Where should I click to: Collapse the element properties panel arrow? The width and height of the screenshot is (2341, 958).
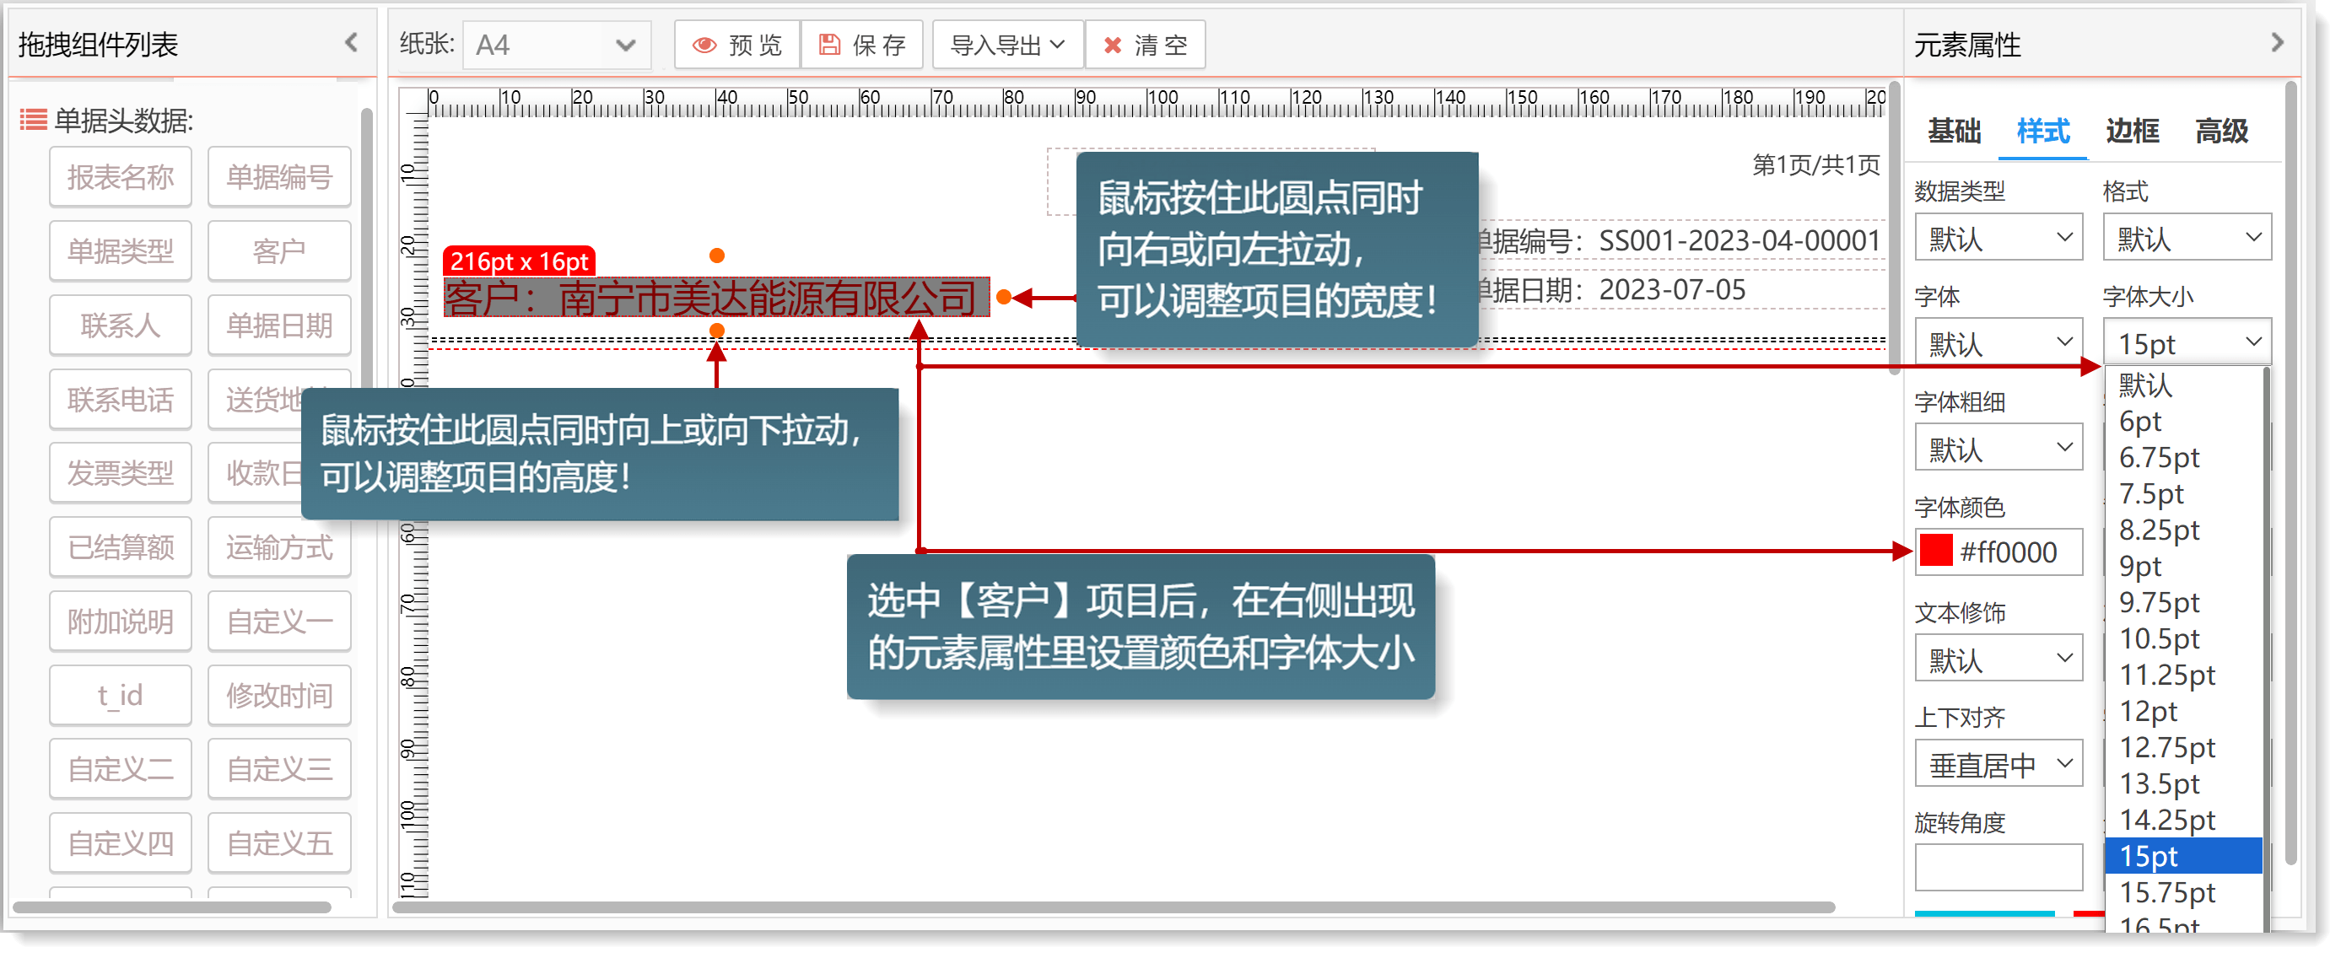pos(2277,43)
